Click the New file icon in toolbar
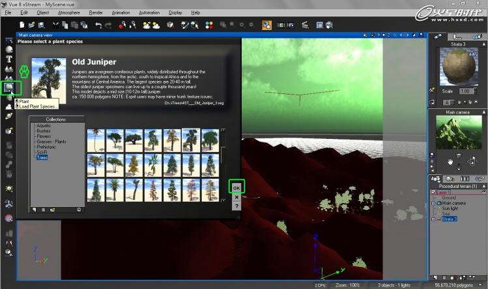Image resolution: width=488 pixels, height=289 pixels. pyautogui.click(x=22, y=25)
